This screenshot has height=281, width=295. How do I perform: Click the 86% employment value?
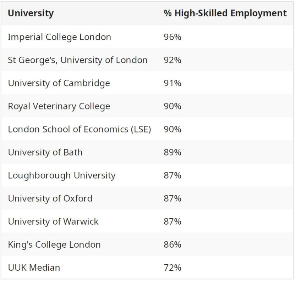click(173, 245)
